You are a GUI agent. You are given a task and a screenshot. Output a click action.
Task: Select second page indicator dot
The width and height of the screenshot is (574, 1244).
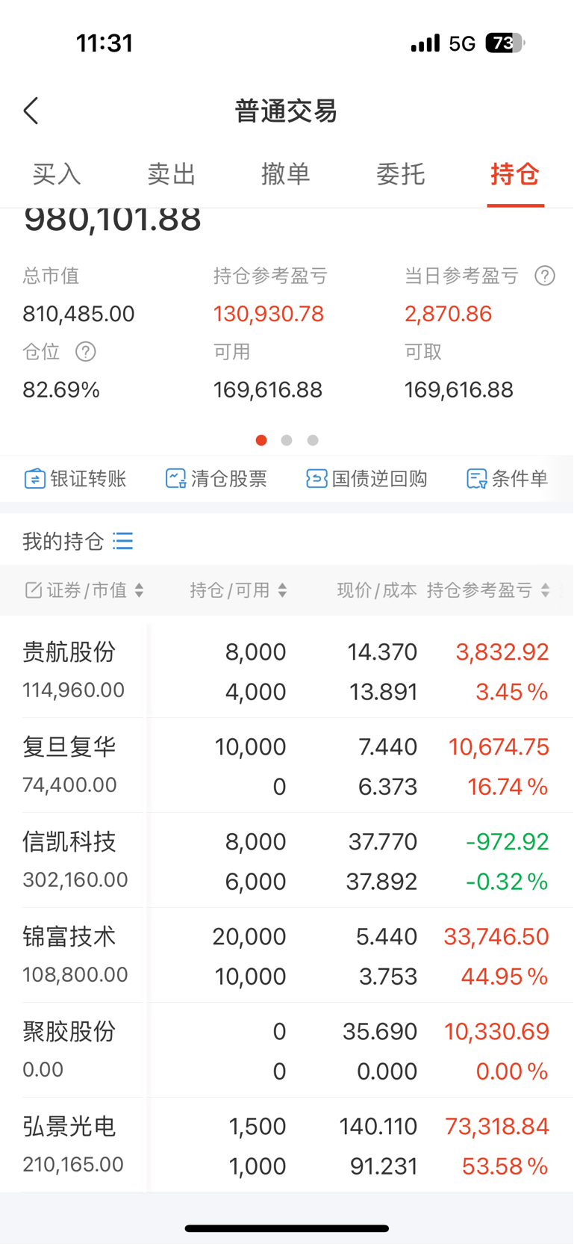coord(287,440)
